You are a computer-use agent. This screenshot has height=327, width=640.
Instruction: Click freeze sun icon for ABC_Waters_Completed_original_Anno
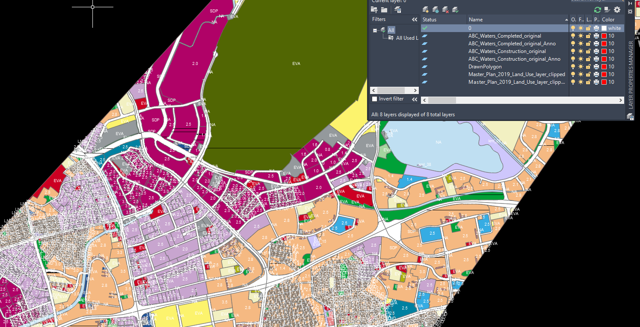(581, 44)
